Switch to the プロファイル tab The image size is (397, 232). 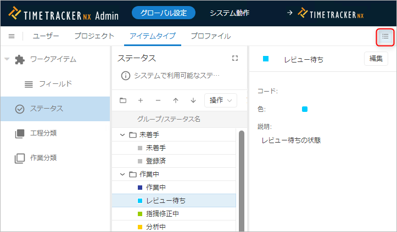210,36
